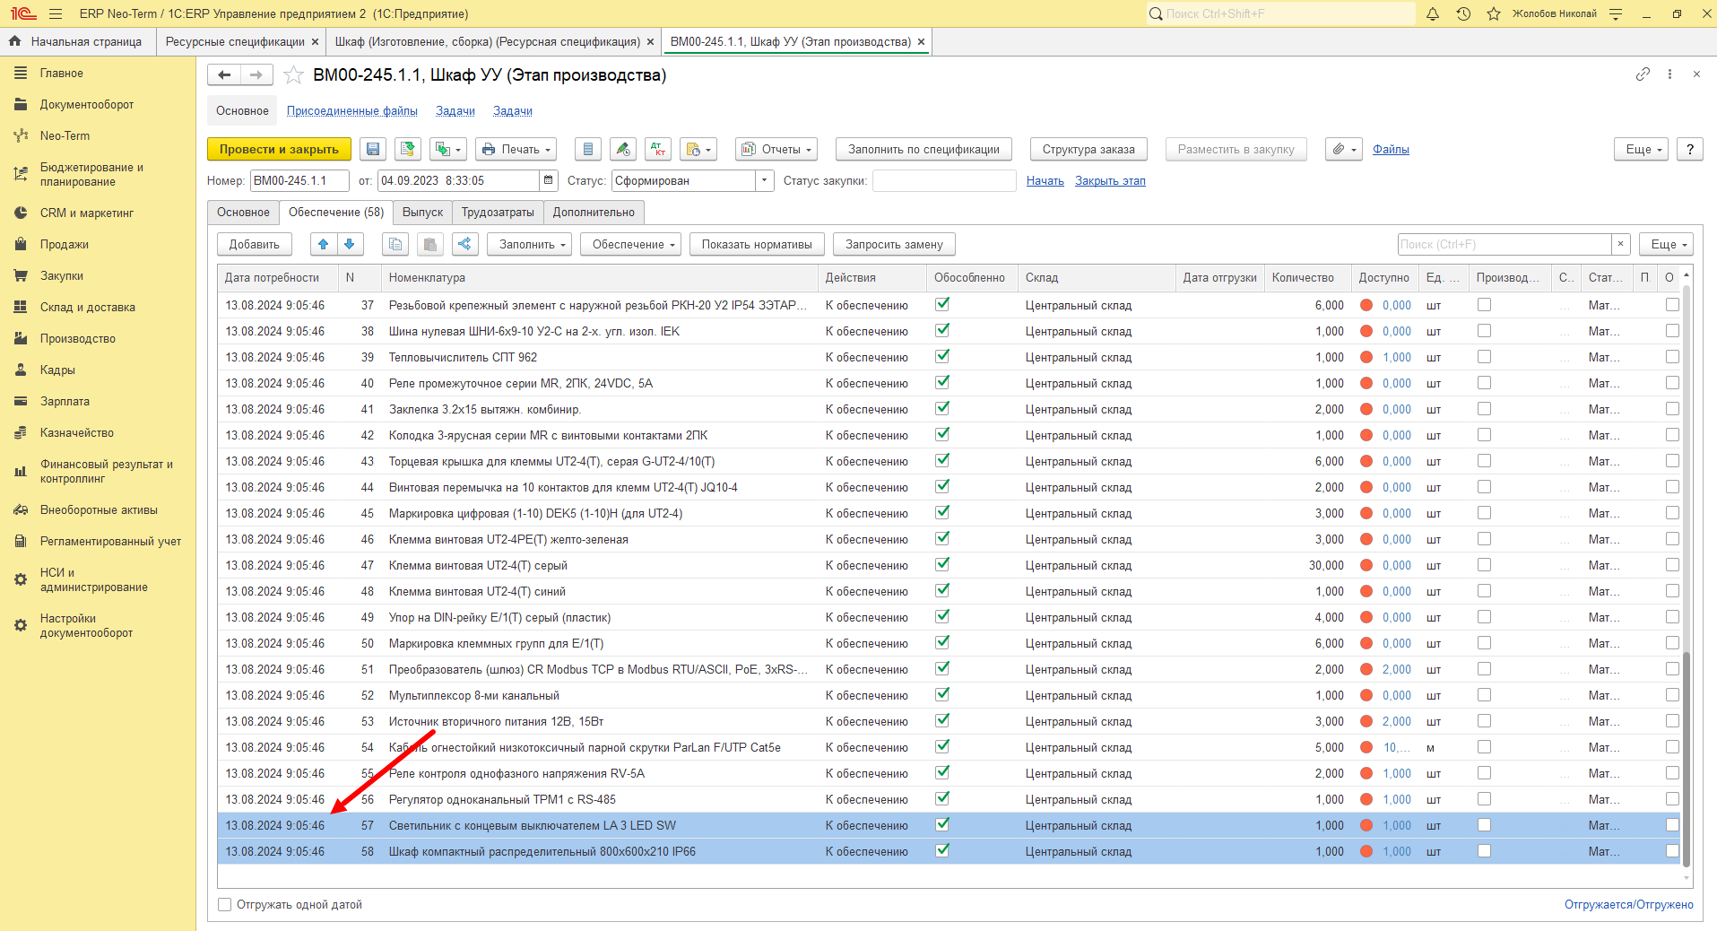
Task: Move row up with blue arrow
Action: [x=324, y=244]
